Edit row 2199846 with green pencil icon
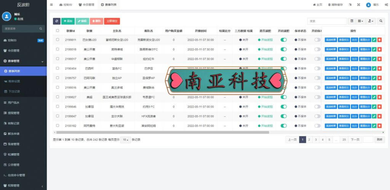Image resolution: width=390 pixels, height=190 pixels. (x=374, y=107)
